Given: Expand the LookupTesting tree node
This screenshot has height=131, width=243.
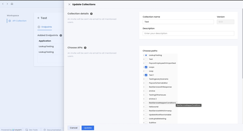Looking at the screenshot, I should click(144, 55).
